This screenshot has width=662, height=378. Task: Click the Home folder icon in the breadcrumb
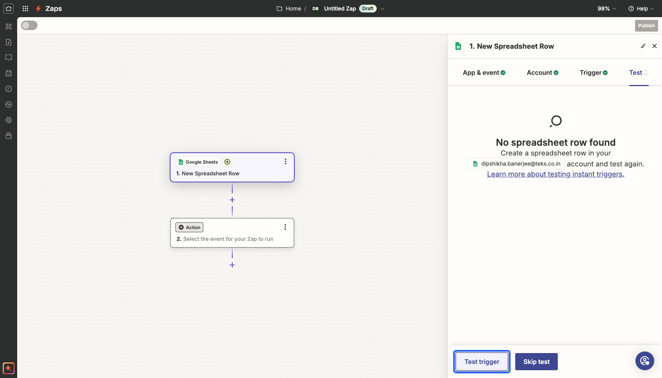[279, 9]
